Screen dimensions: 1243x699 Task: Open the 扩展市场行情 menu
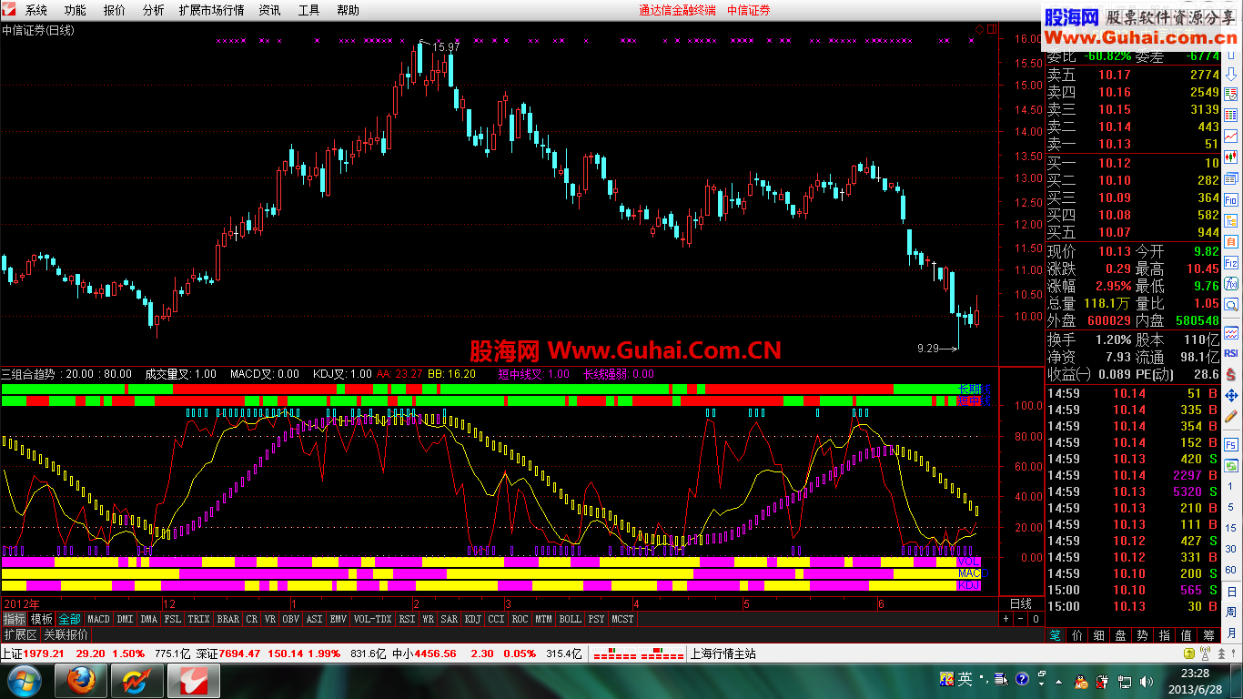pos(212,10)
